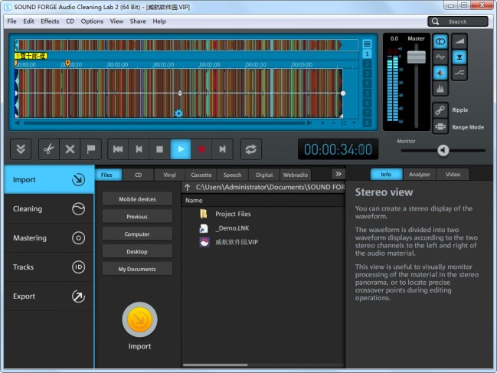The height and width of the screenshot is (373, 497).
Task: Open the Edit menu
Action: point(28,21)
